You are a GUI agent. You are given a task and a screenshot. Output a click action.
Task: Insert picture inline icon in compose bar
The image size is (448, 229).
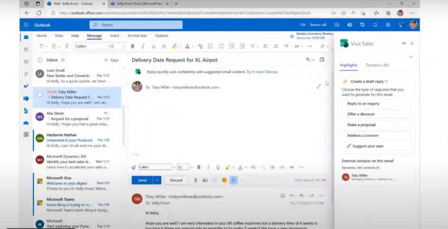pos(205,180)
